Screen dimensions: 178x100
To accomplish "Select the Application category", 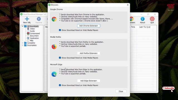I will 34,38.
